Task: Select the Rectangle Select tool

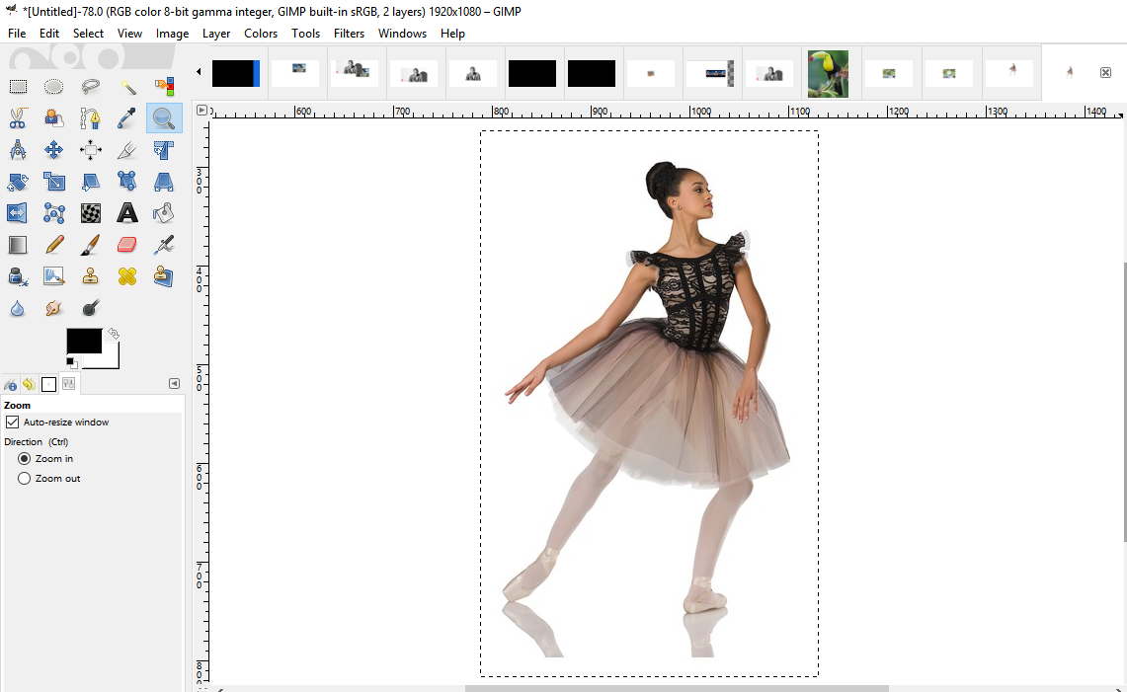Action: click(x=18, y=87)
